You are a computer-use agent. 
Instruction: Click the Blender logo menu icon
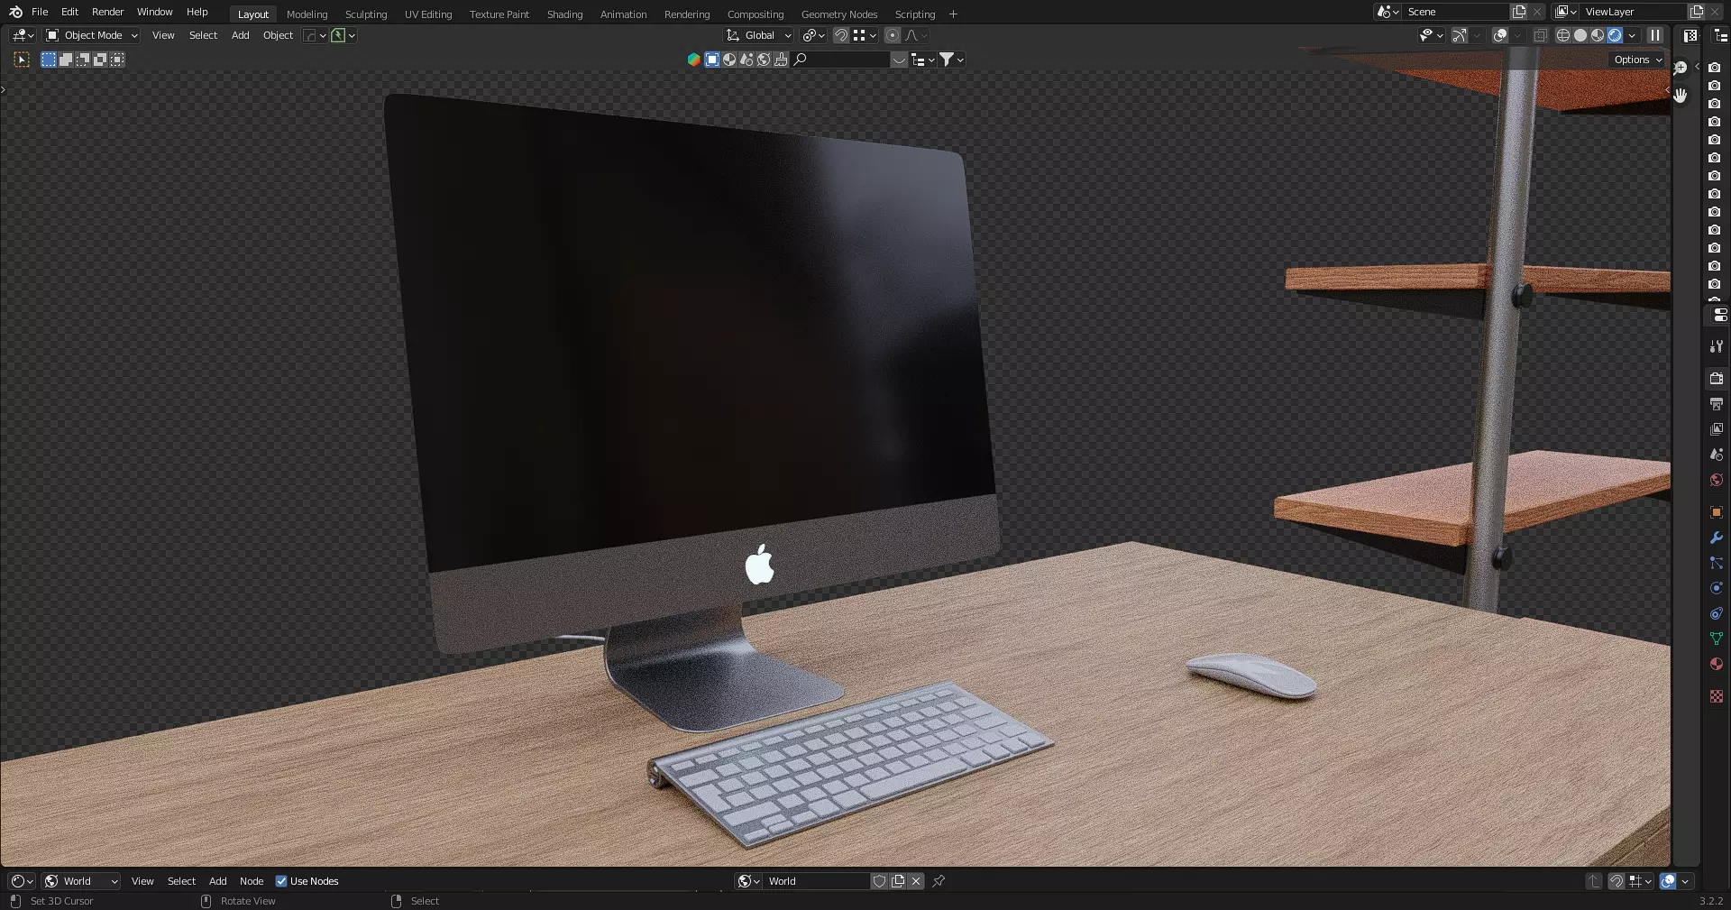point(15,12)
